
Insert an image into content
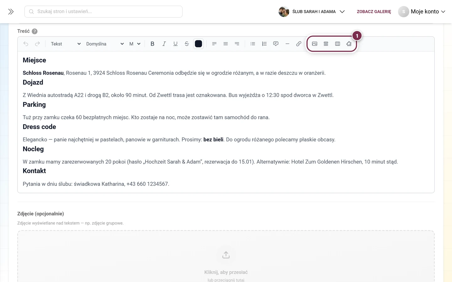[315, 44]
